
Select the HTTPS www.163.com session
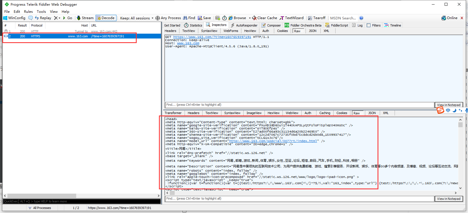82,36
